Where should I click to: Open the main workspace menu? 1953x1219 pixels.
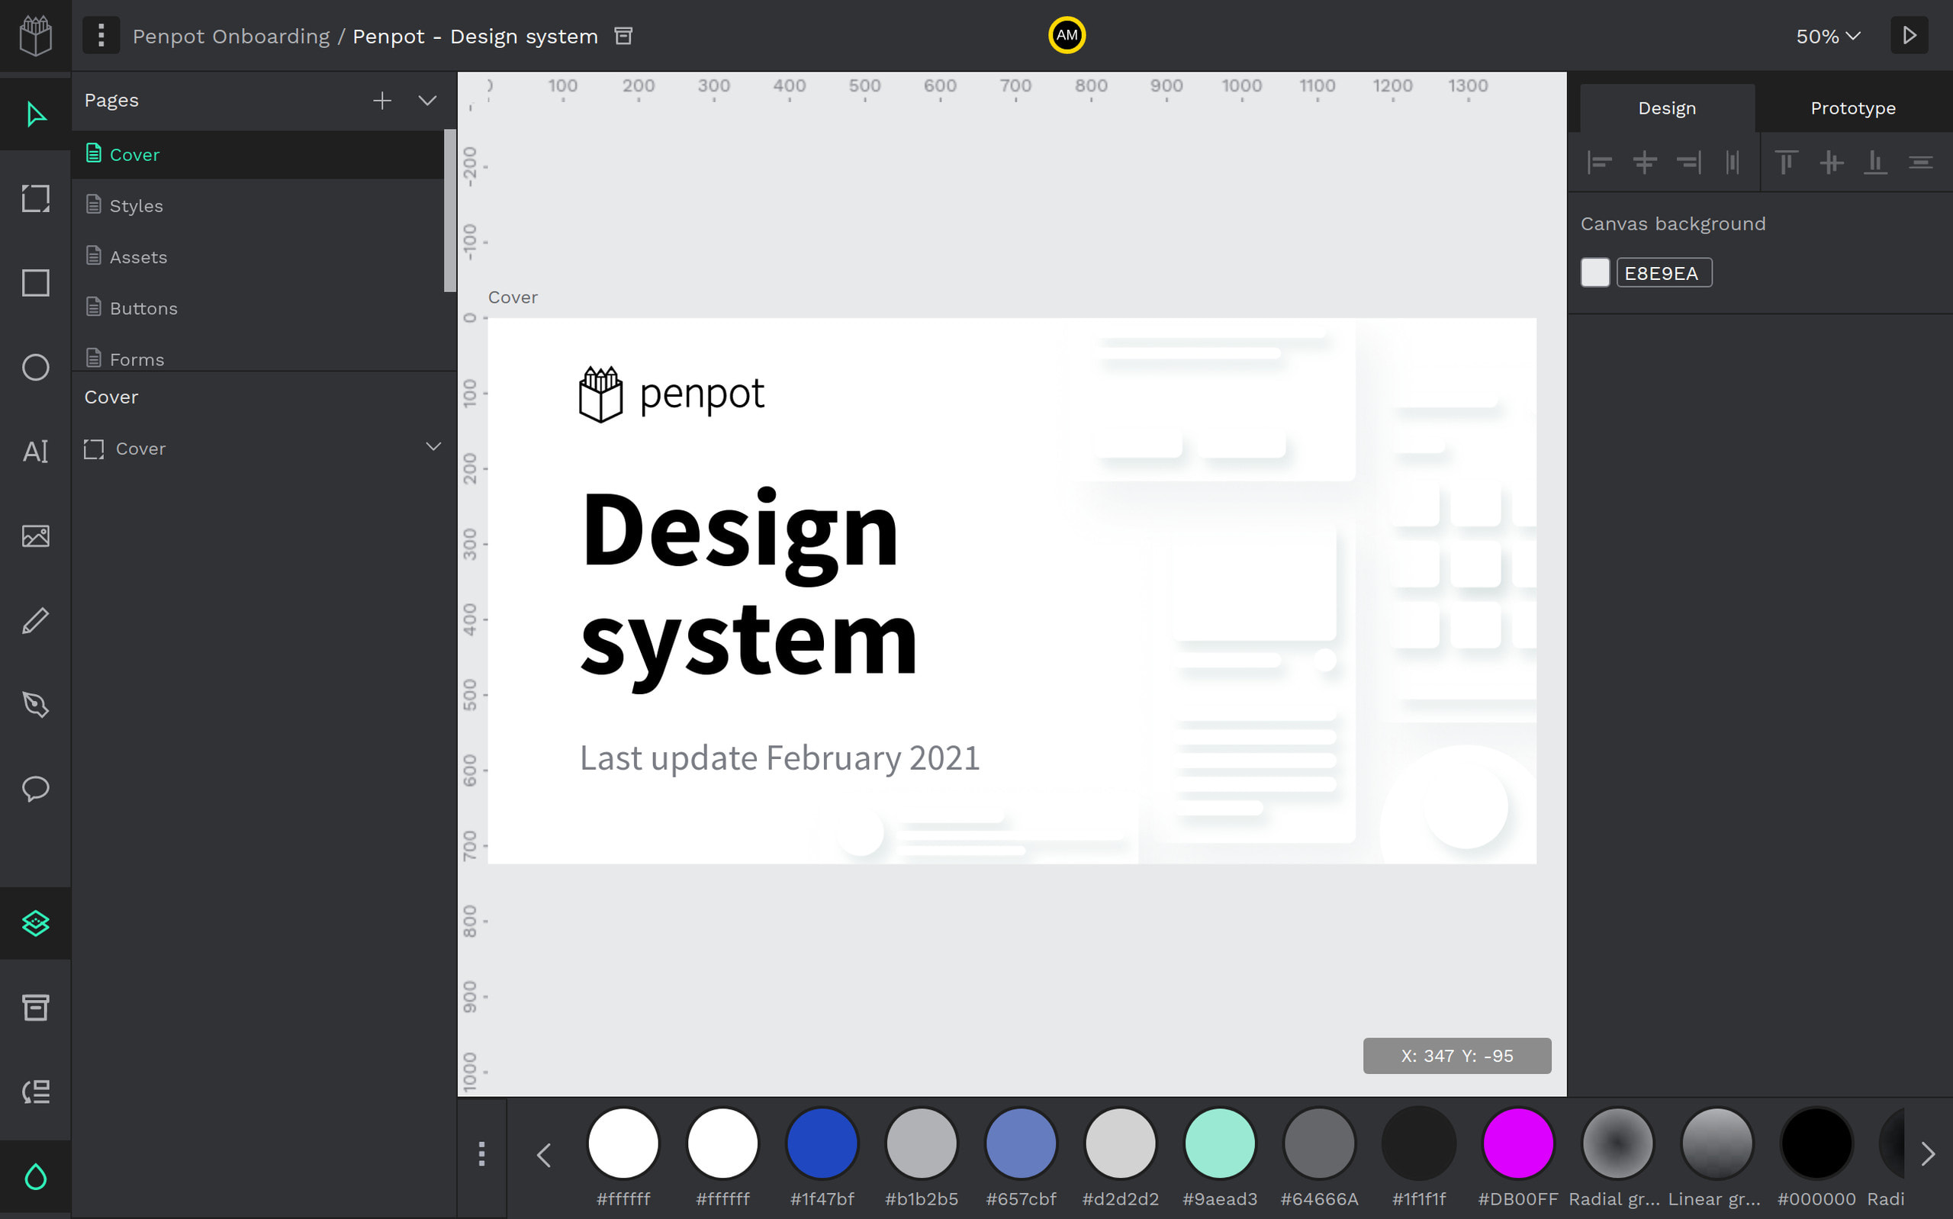coord(101,34)
